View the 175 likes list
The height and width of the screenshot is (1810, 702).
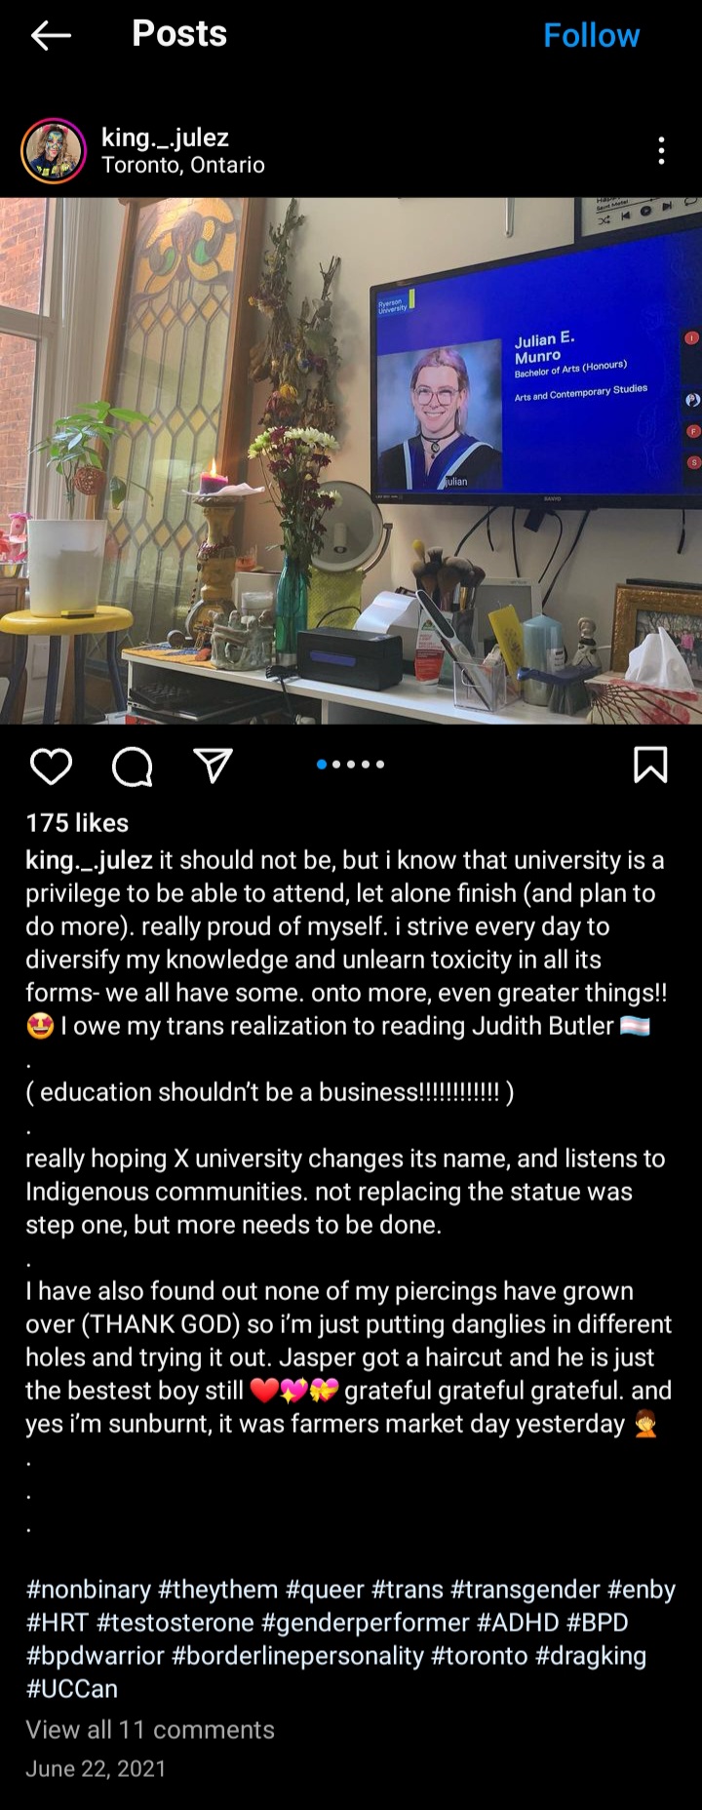77,823
